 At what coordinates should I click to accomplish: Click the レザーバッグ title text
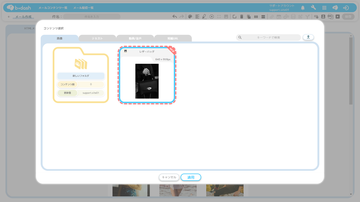point(147,52)
